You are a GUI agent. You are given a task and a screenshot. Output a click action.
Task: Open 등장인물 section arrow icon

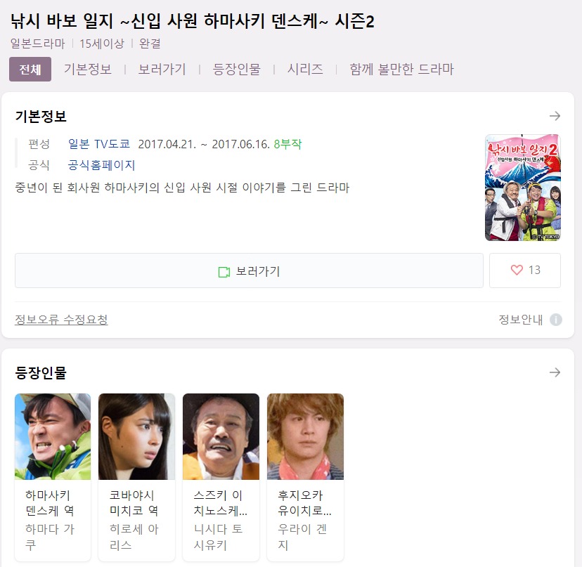coord(555,372)
